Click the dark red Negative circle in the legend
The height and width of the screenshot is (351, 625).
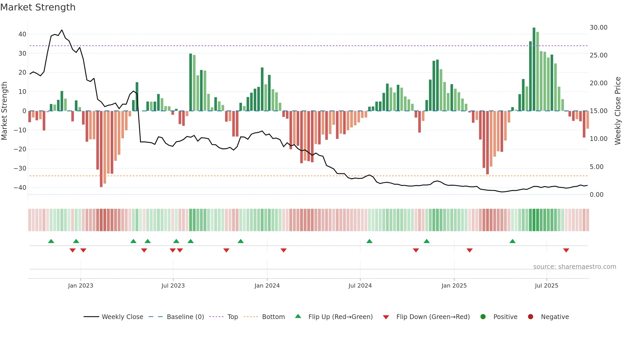(x=530, y=317)
